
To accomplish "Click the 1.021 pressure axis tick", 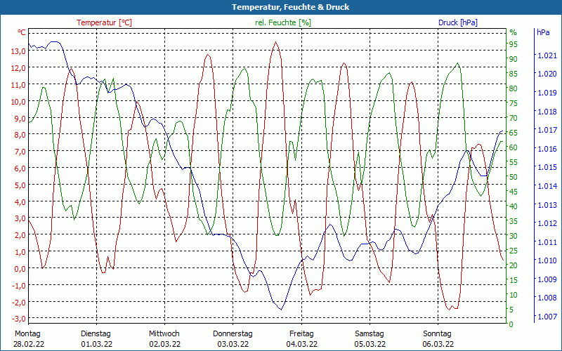I will [546, 55].
